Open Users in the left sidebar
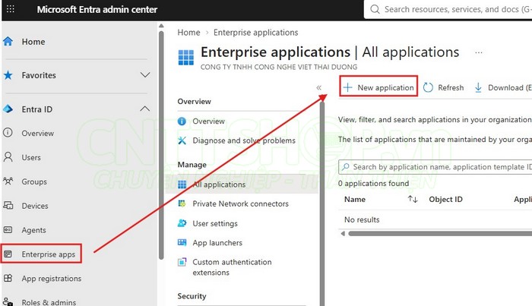The image size is (532, 306). tap(31, 157)
